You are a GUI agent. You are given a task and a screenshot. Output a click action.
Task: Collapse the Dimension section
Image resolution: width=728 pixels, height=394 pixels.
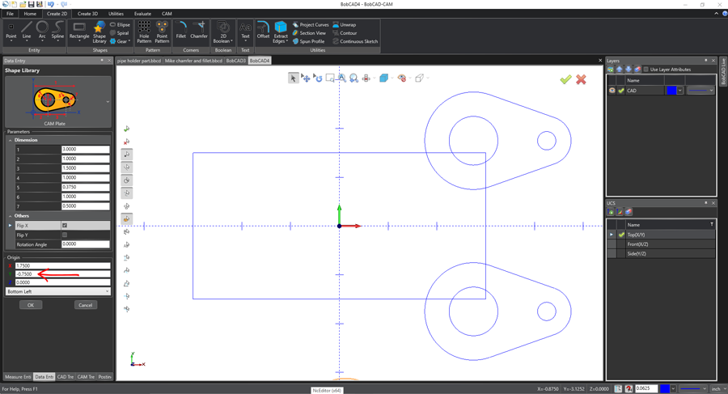coord(11,140)
